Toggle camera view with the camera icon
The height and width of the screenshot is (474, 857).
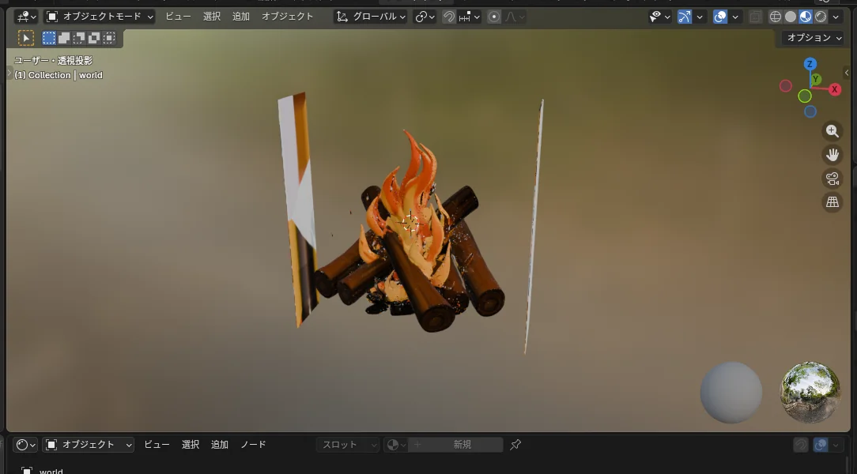832,179
